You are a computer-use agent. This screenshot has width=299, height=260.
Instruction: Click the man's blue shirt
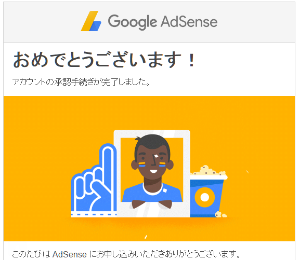(x=152, y=193)
